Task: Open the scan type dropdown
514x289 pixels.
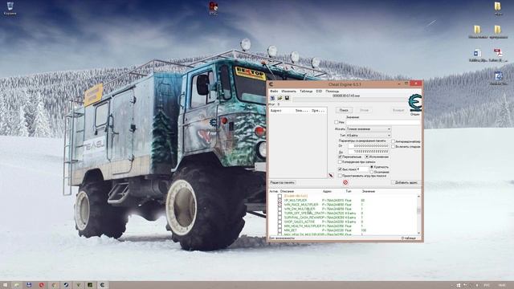Action: tap(369, 129)
